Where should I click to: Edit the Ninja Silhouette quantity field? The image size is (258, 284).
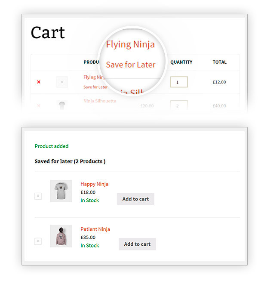tap(179, 106)
